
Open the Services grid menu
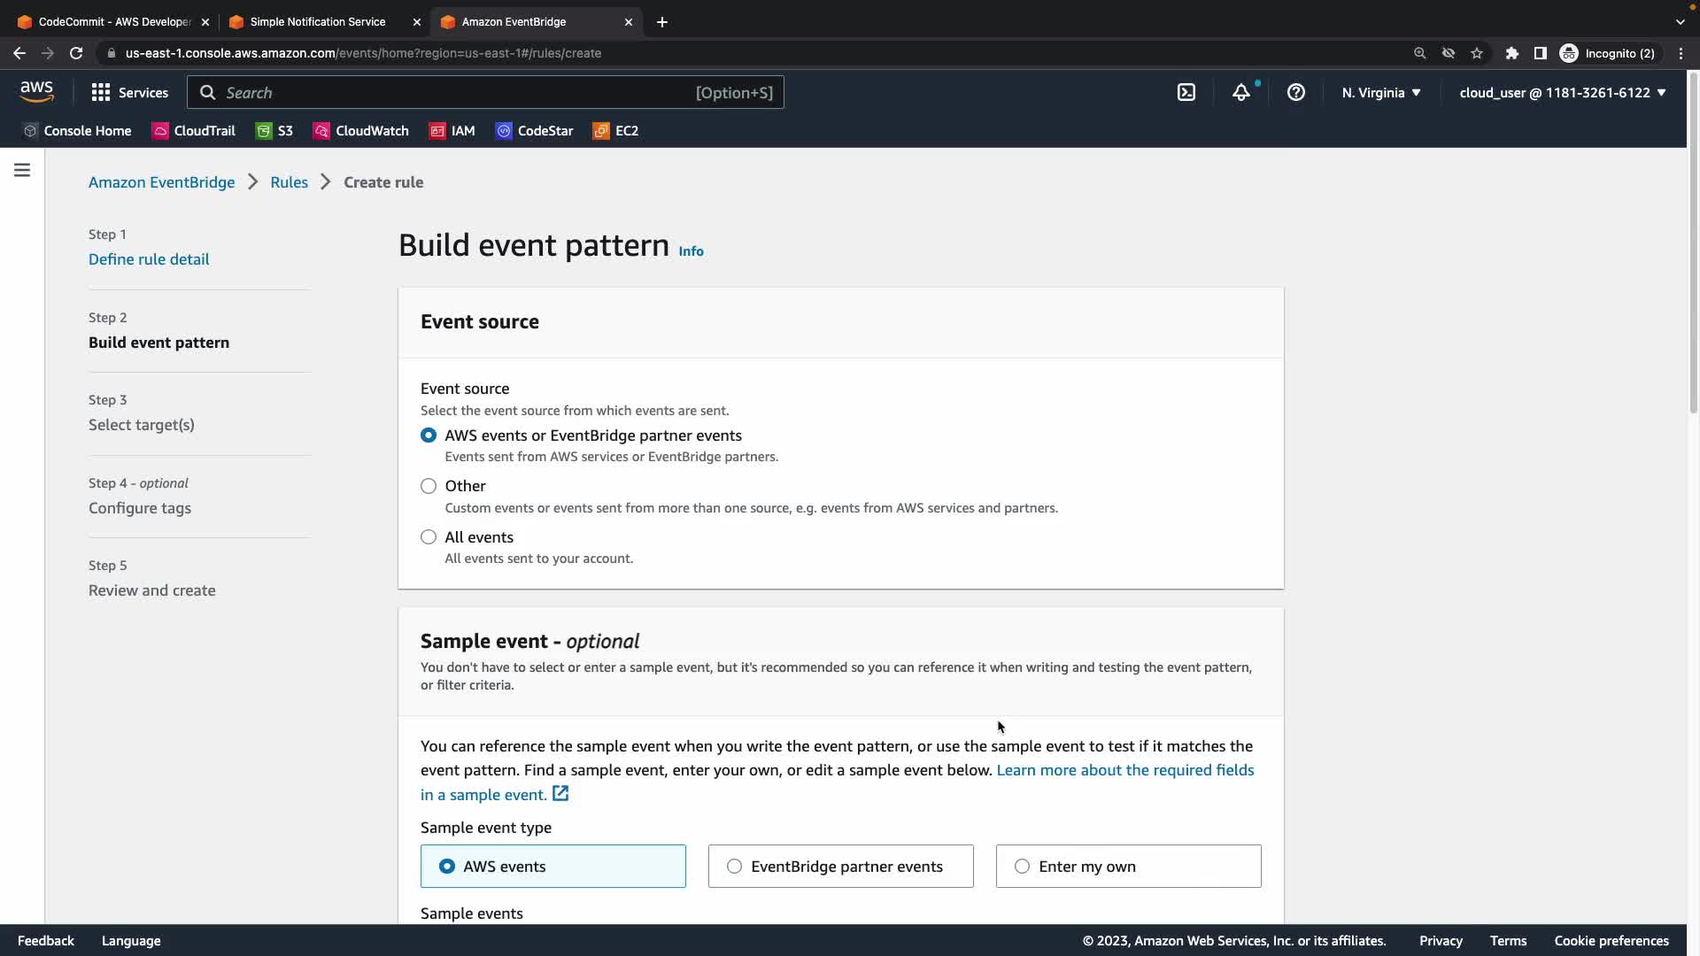(129, 92)
